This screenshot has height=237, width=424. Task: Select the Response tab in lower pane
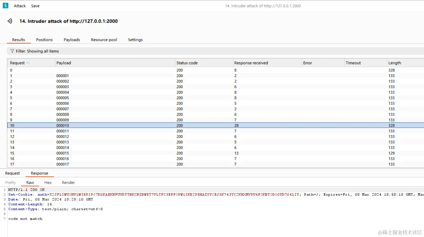click(39, 173)
